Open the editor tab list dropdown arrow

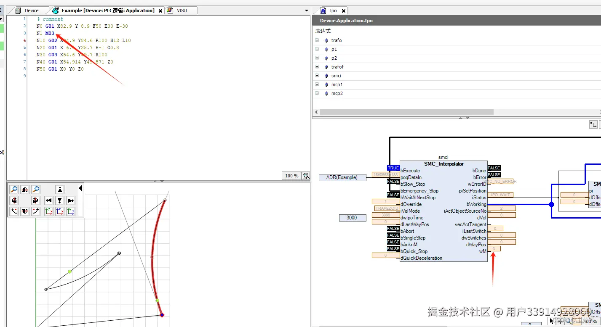[307, 11]
